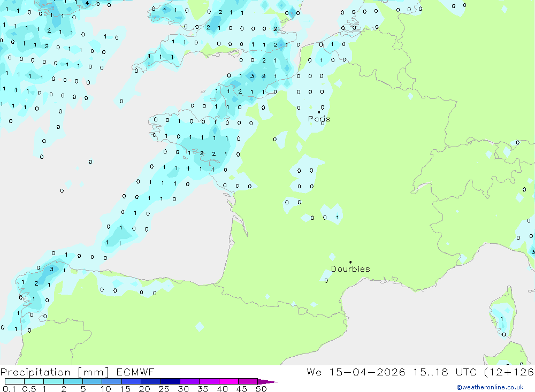Pick the 45–50 mm legend swatch
This screenshot has height=392, width=535.
click(x=248, y=381)
